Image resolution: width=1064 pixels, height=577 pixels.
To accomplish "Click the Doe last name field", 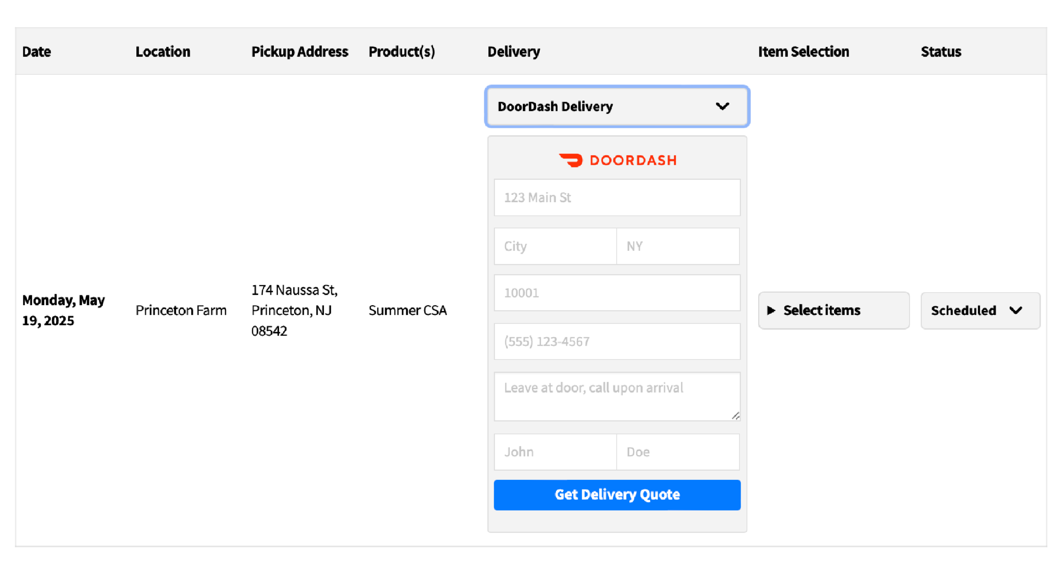I will [x=677, y=452].
